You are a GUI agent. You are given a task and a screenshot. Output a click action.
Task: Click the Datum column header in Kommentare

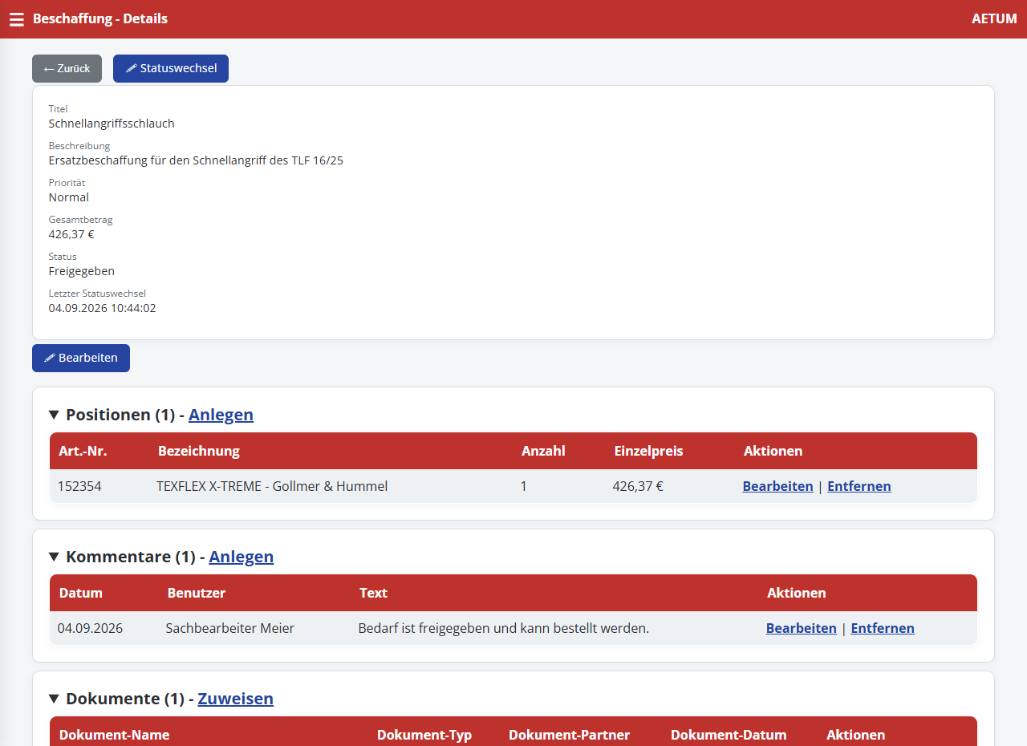click(x=81, y=593)
